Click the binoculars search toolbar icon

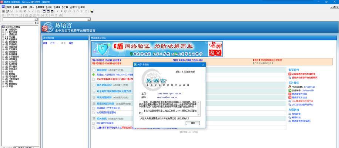pyautogui.click(x=91, y=11)
